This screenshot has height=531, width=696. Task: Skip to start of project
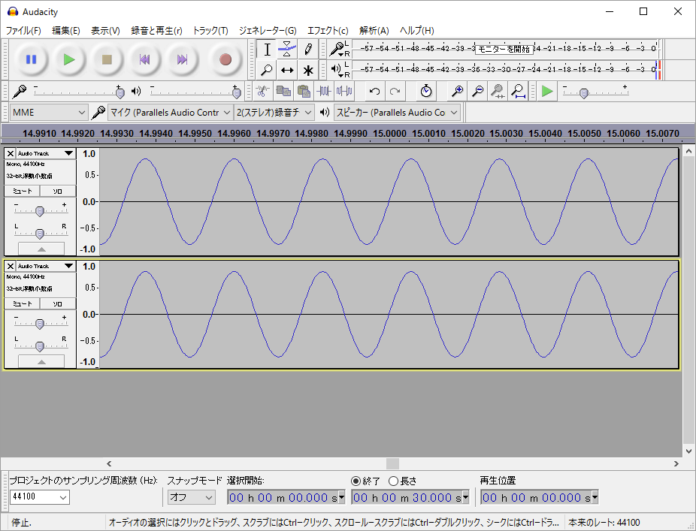144,59
